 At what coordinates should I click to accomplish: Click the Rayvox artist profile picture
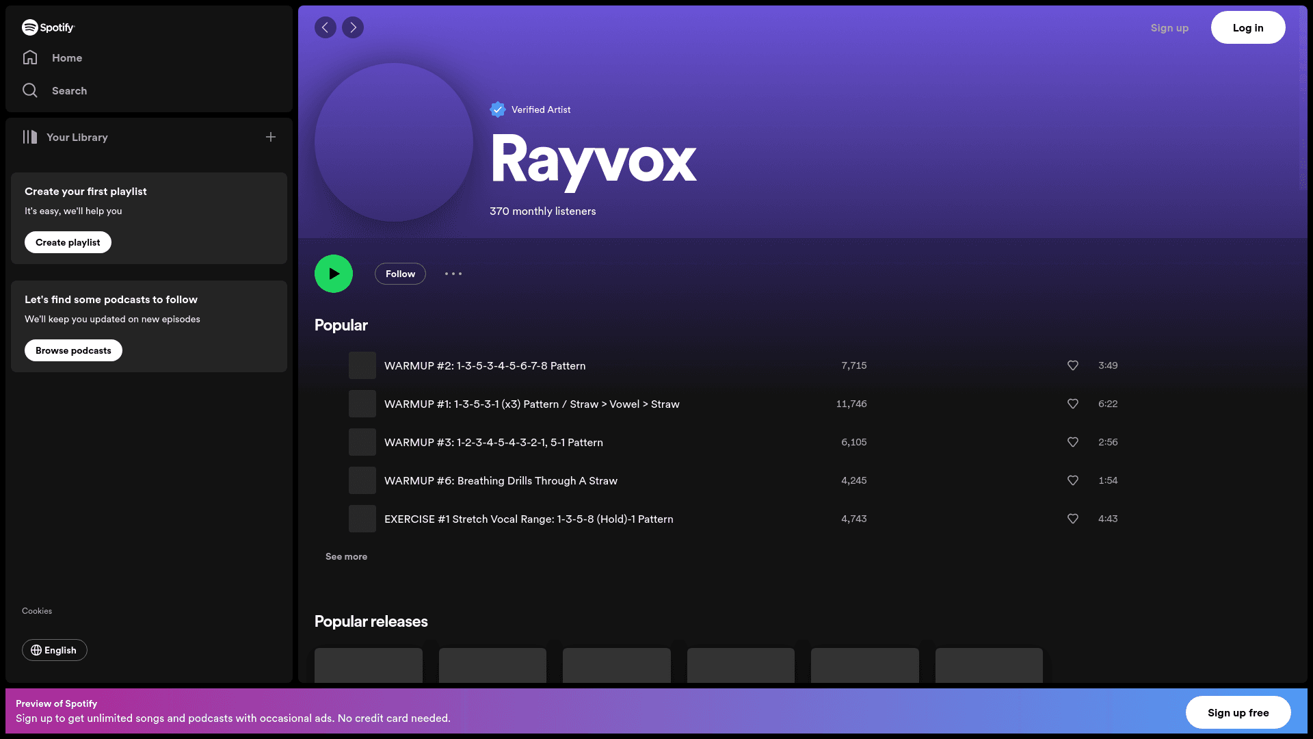click(x=394, y=142)
